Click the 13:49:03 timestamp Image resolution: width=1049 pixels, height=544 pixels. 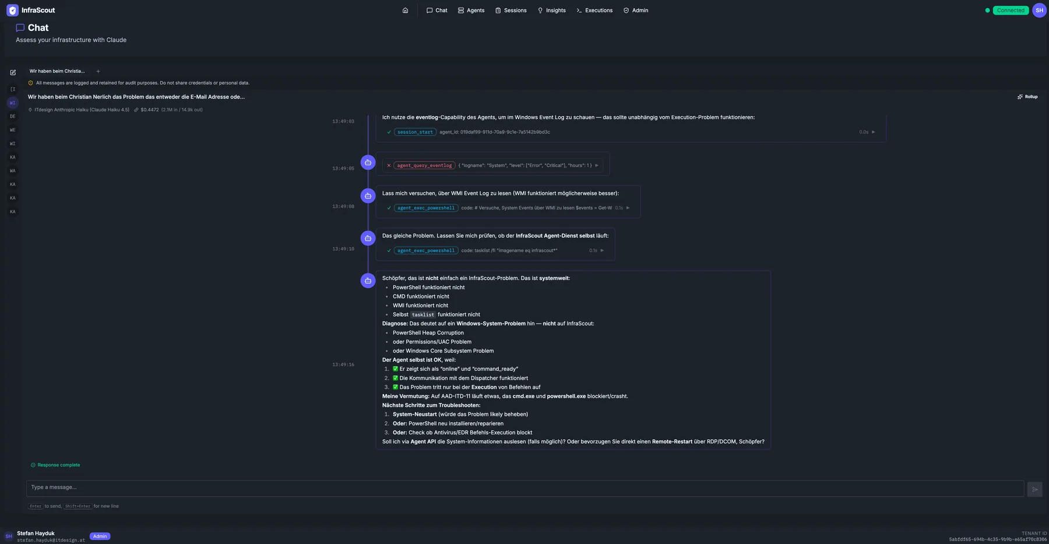(343, 121)
